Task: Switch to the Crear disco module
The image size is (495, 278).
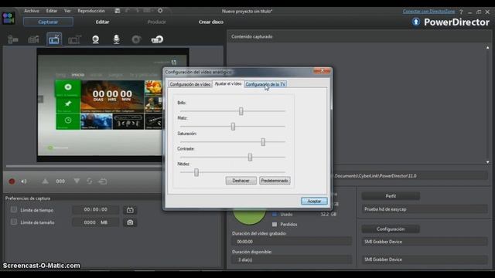Action: (x=211, y=22)
